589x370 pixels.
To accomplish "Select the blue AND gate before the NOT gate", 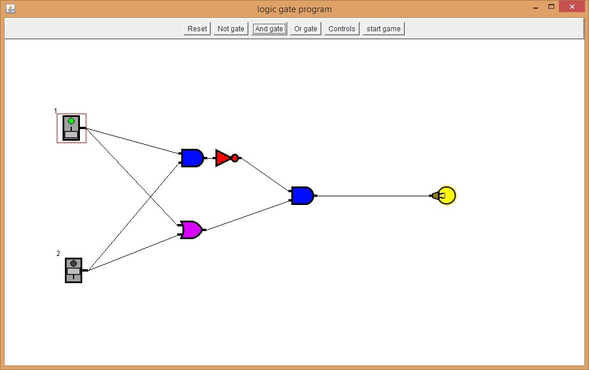I will [193, 158].
